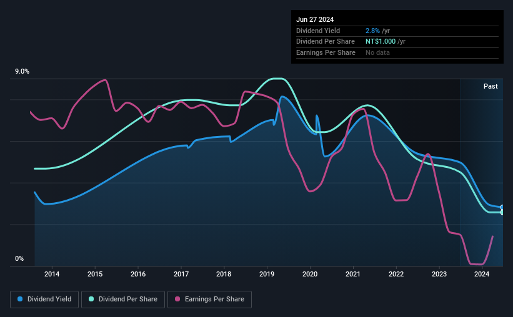513x317 pixels.
Task: Click the Past region label
Action: (x=491, y=86)
